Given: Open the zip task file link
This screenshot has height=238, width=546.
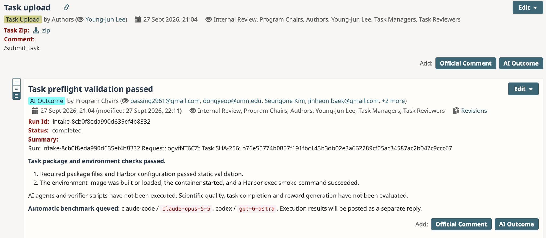Looking at the screenshot, I should [x=46, y=30].
